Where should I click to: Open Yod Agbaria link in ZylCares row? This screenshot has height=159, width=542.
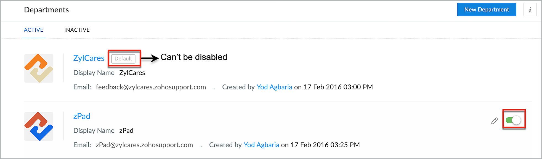274,87
